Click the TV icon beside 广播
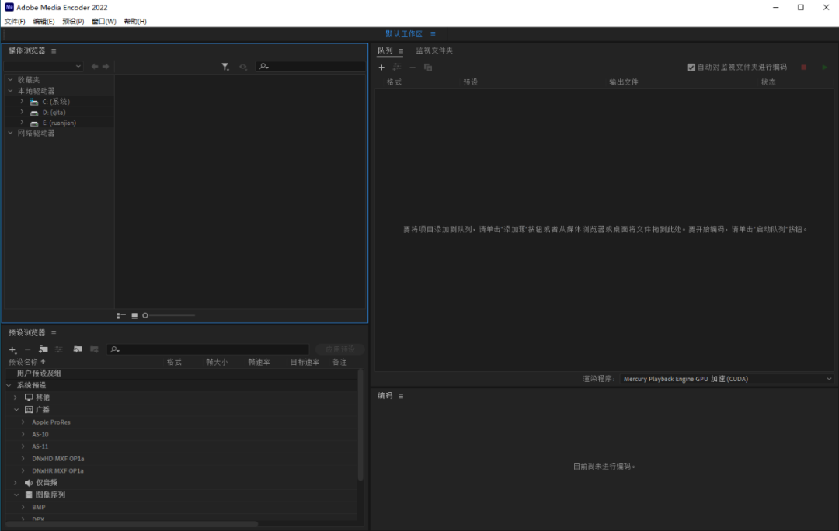The width and height of the screenshot is (839, 531). click(29, 410)
